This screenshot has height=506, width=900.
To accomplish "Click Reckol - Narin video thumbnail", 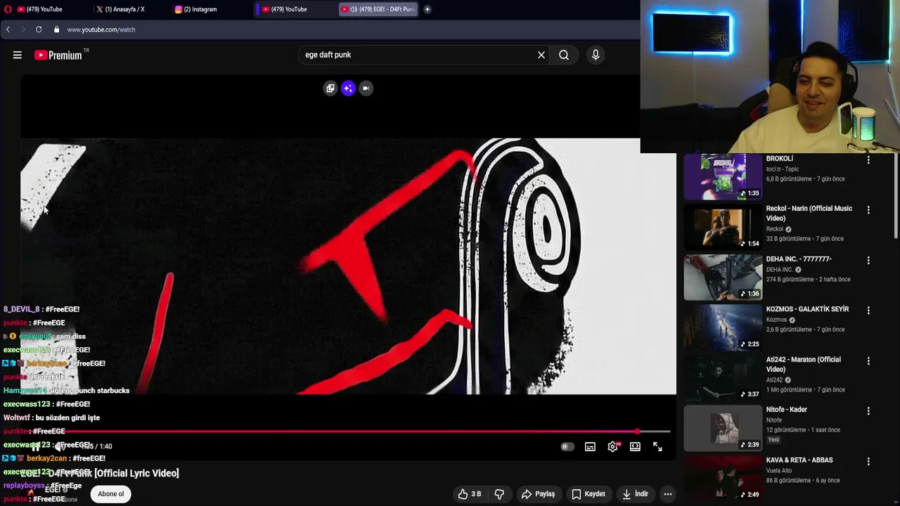I will (723, 227).
